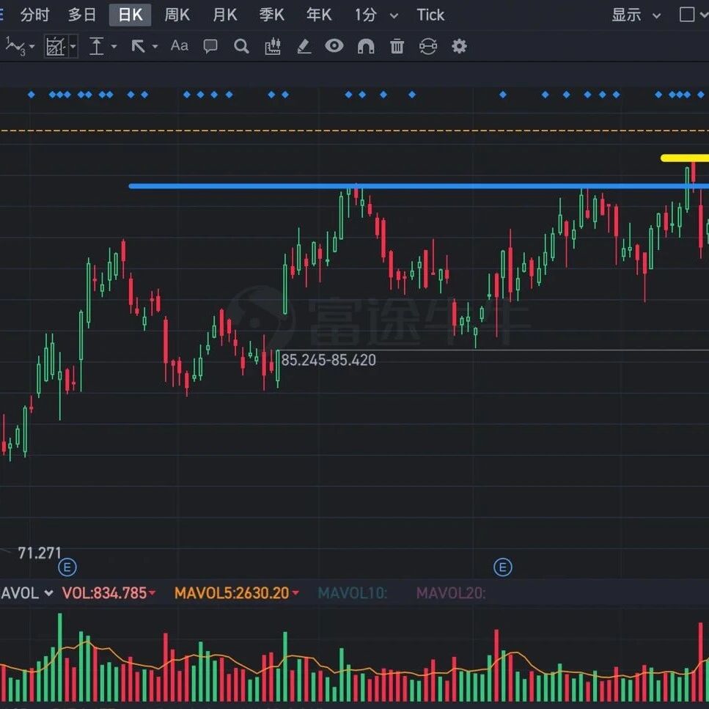
Task: Open the candlestick ruler measurement tool
Action: tap(273, 46)
